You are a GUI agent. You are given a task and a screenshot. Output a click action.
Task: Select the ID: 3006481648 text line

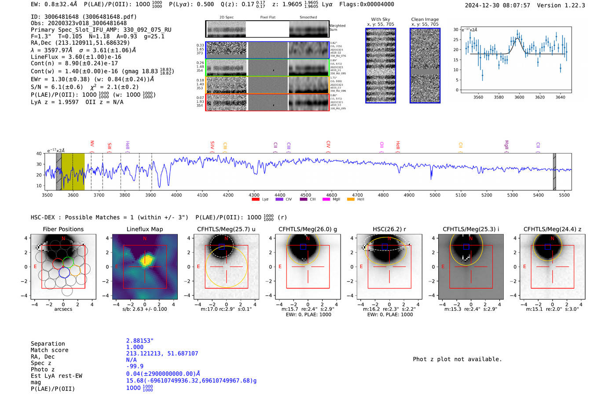tap(84, 17)
